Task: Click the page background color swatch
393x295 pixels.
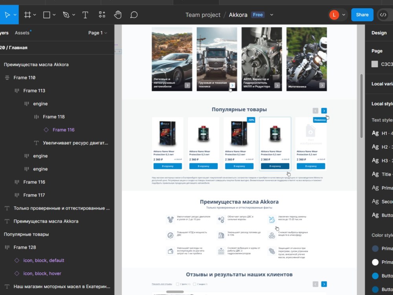Action: [x=375, y=64]
